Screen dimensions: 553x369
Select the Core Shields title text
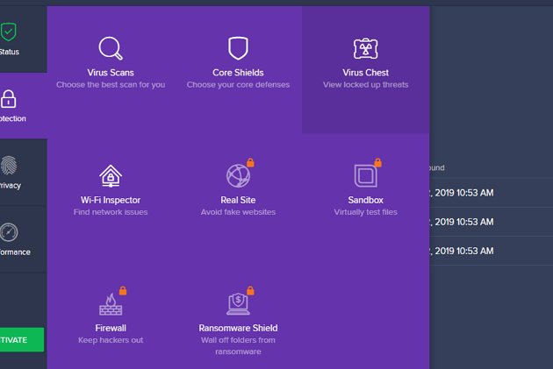click(x=238, y=73)
